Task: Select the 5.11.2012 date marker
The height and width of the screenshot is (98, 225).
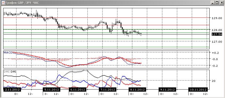Action: [x=52, y=90]
